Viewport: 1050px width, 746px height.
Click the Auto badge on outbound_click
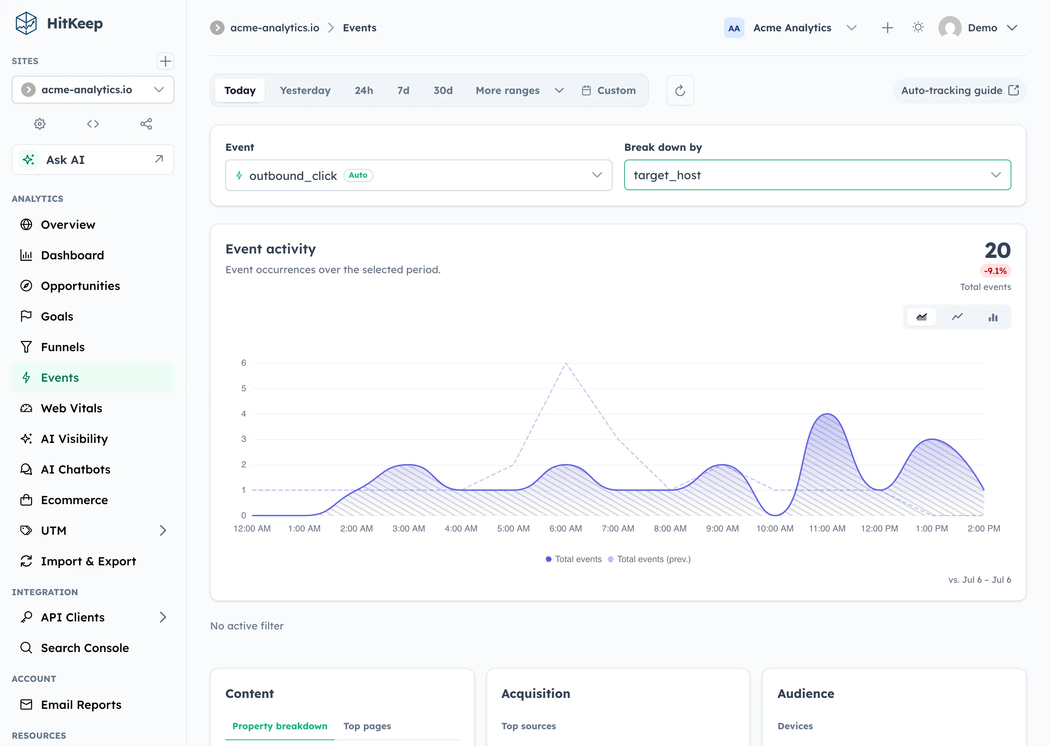(x=358, y=176)
